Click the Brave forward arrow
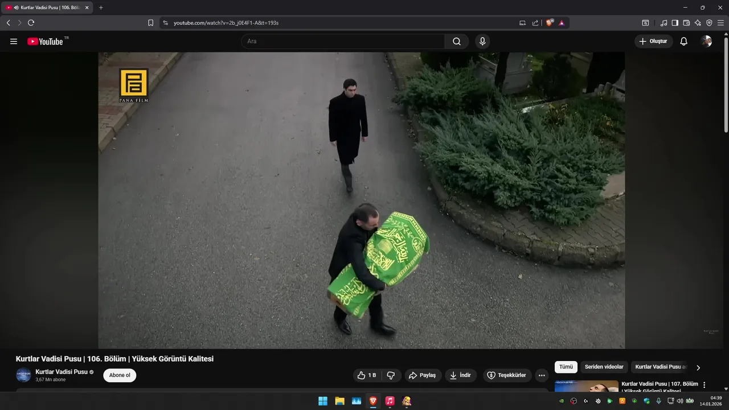 tap(19, 23)
